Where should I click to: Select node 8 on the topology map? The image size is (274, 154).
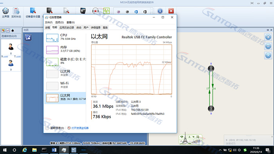211,68
